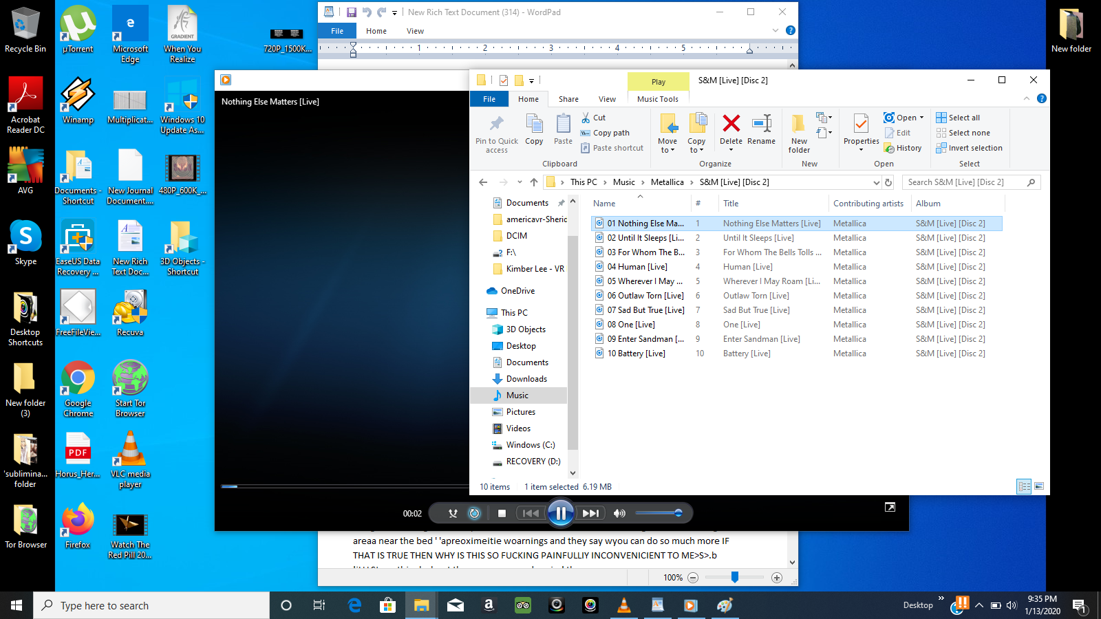This screenshot has height=619, width=1101.
Task: Sort by the Album column header
Action: 957,204
